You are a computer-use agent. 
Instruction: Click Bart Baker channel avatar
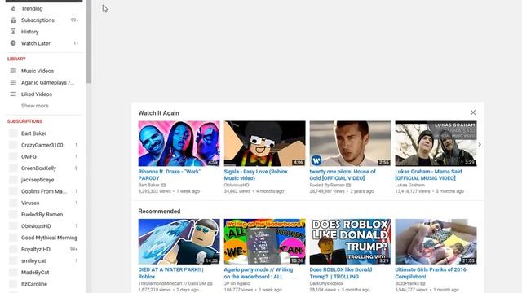[13, 133]
